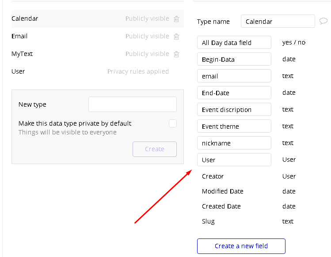Edit the 'Event discription' field name
Viewport: 331px width, 257px height.
click(x=234, y=109)
